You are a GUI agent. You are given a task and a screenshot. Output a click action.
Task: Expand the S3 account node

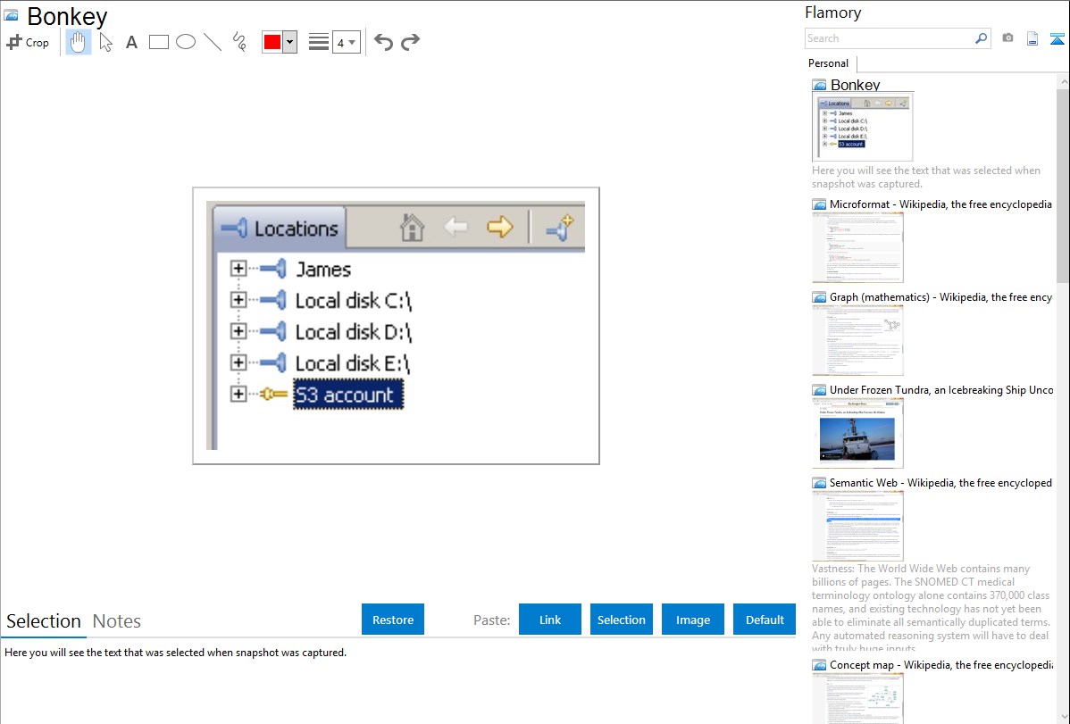click(238, 394)
